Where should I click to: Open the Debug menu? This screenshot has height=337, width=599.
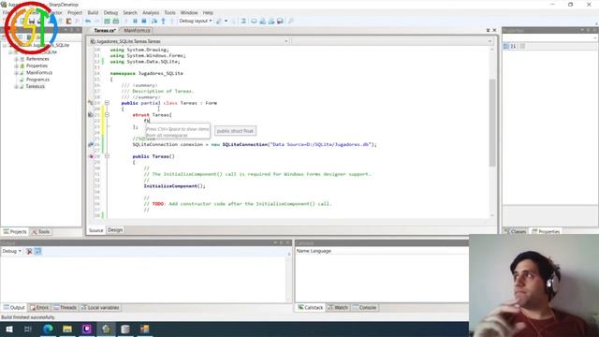[110, 12]
